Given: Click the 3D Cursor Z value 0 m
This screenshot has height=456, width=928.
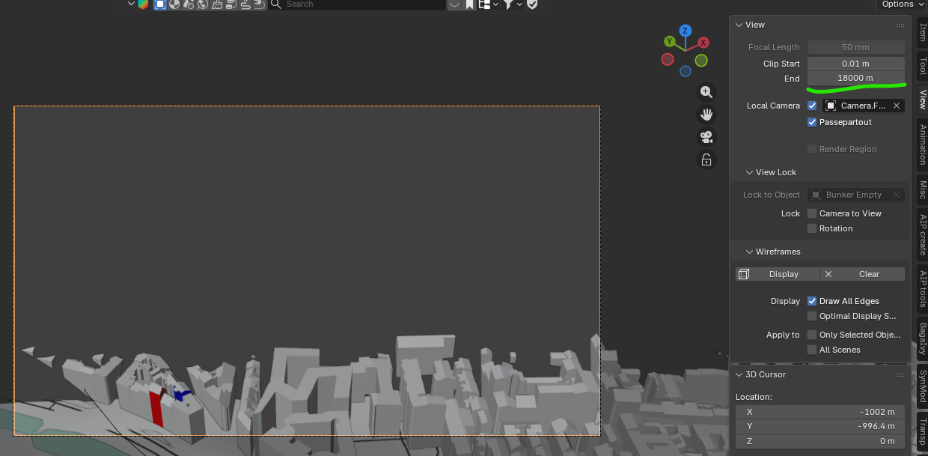Looking at the screenshot, I should (820, 441).
